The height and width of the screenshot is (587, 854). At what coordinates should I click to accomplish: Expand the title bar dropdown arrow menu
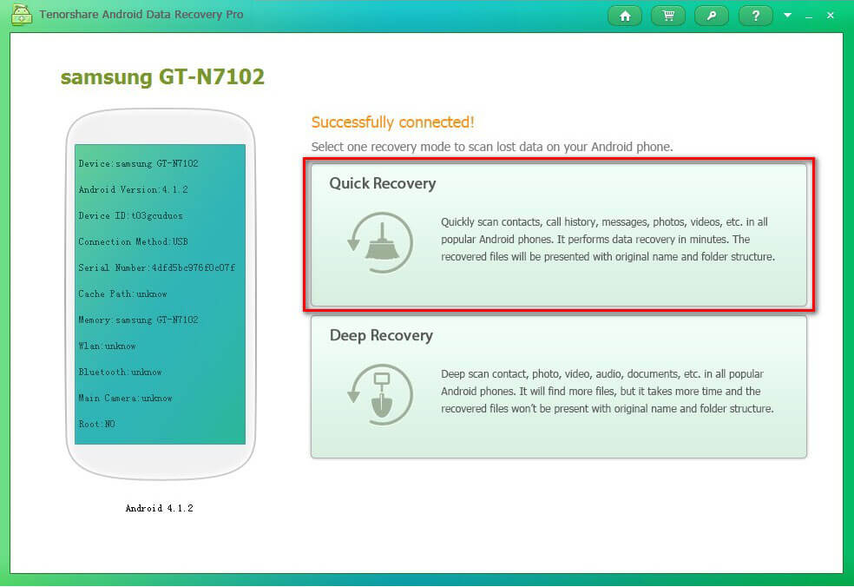coord(787,16)
